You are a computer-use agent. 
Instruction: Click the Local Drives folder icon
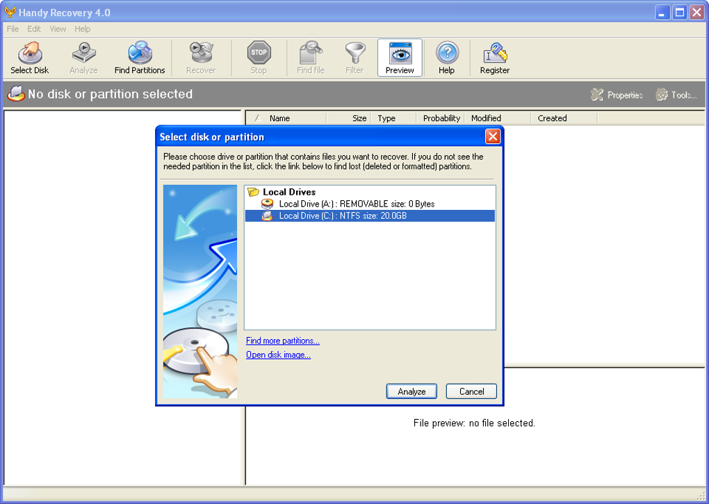coord(254,192)
